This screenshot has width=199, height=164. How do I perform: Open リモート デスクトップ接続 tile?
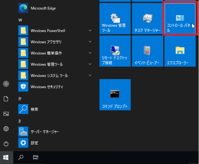(115, 51)
